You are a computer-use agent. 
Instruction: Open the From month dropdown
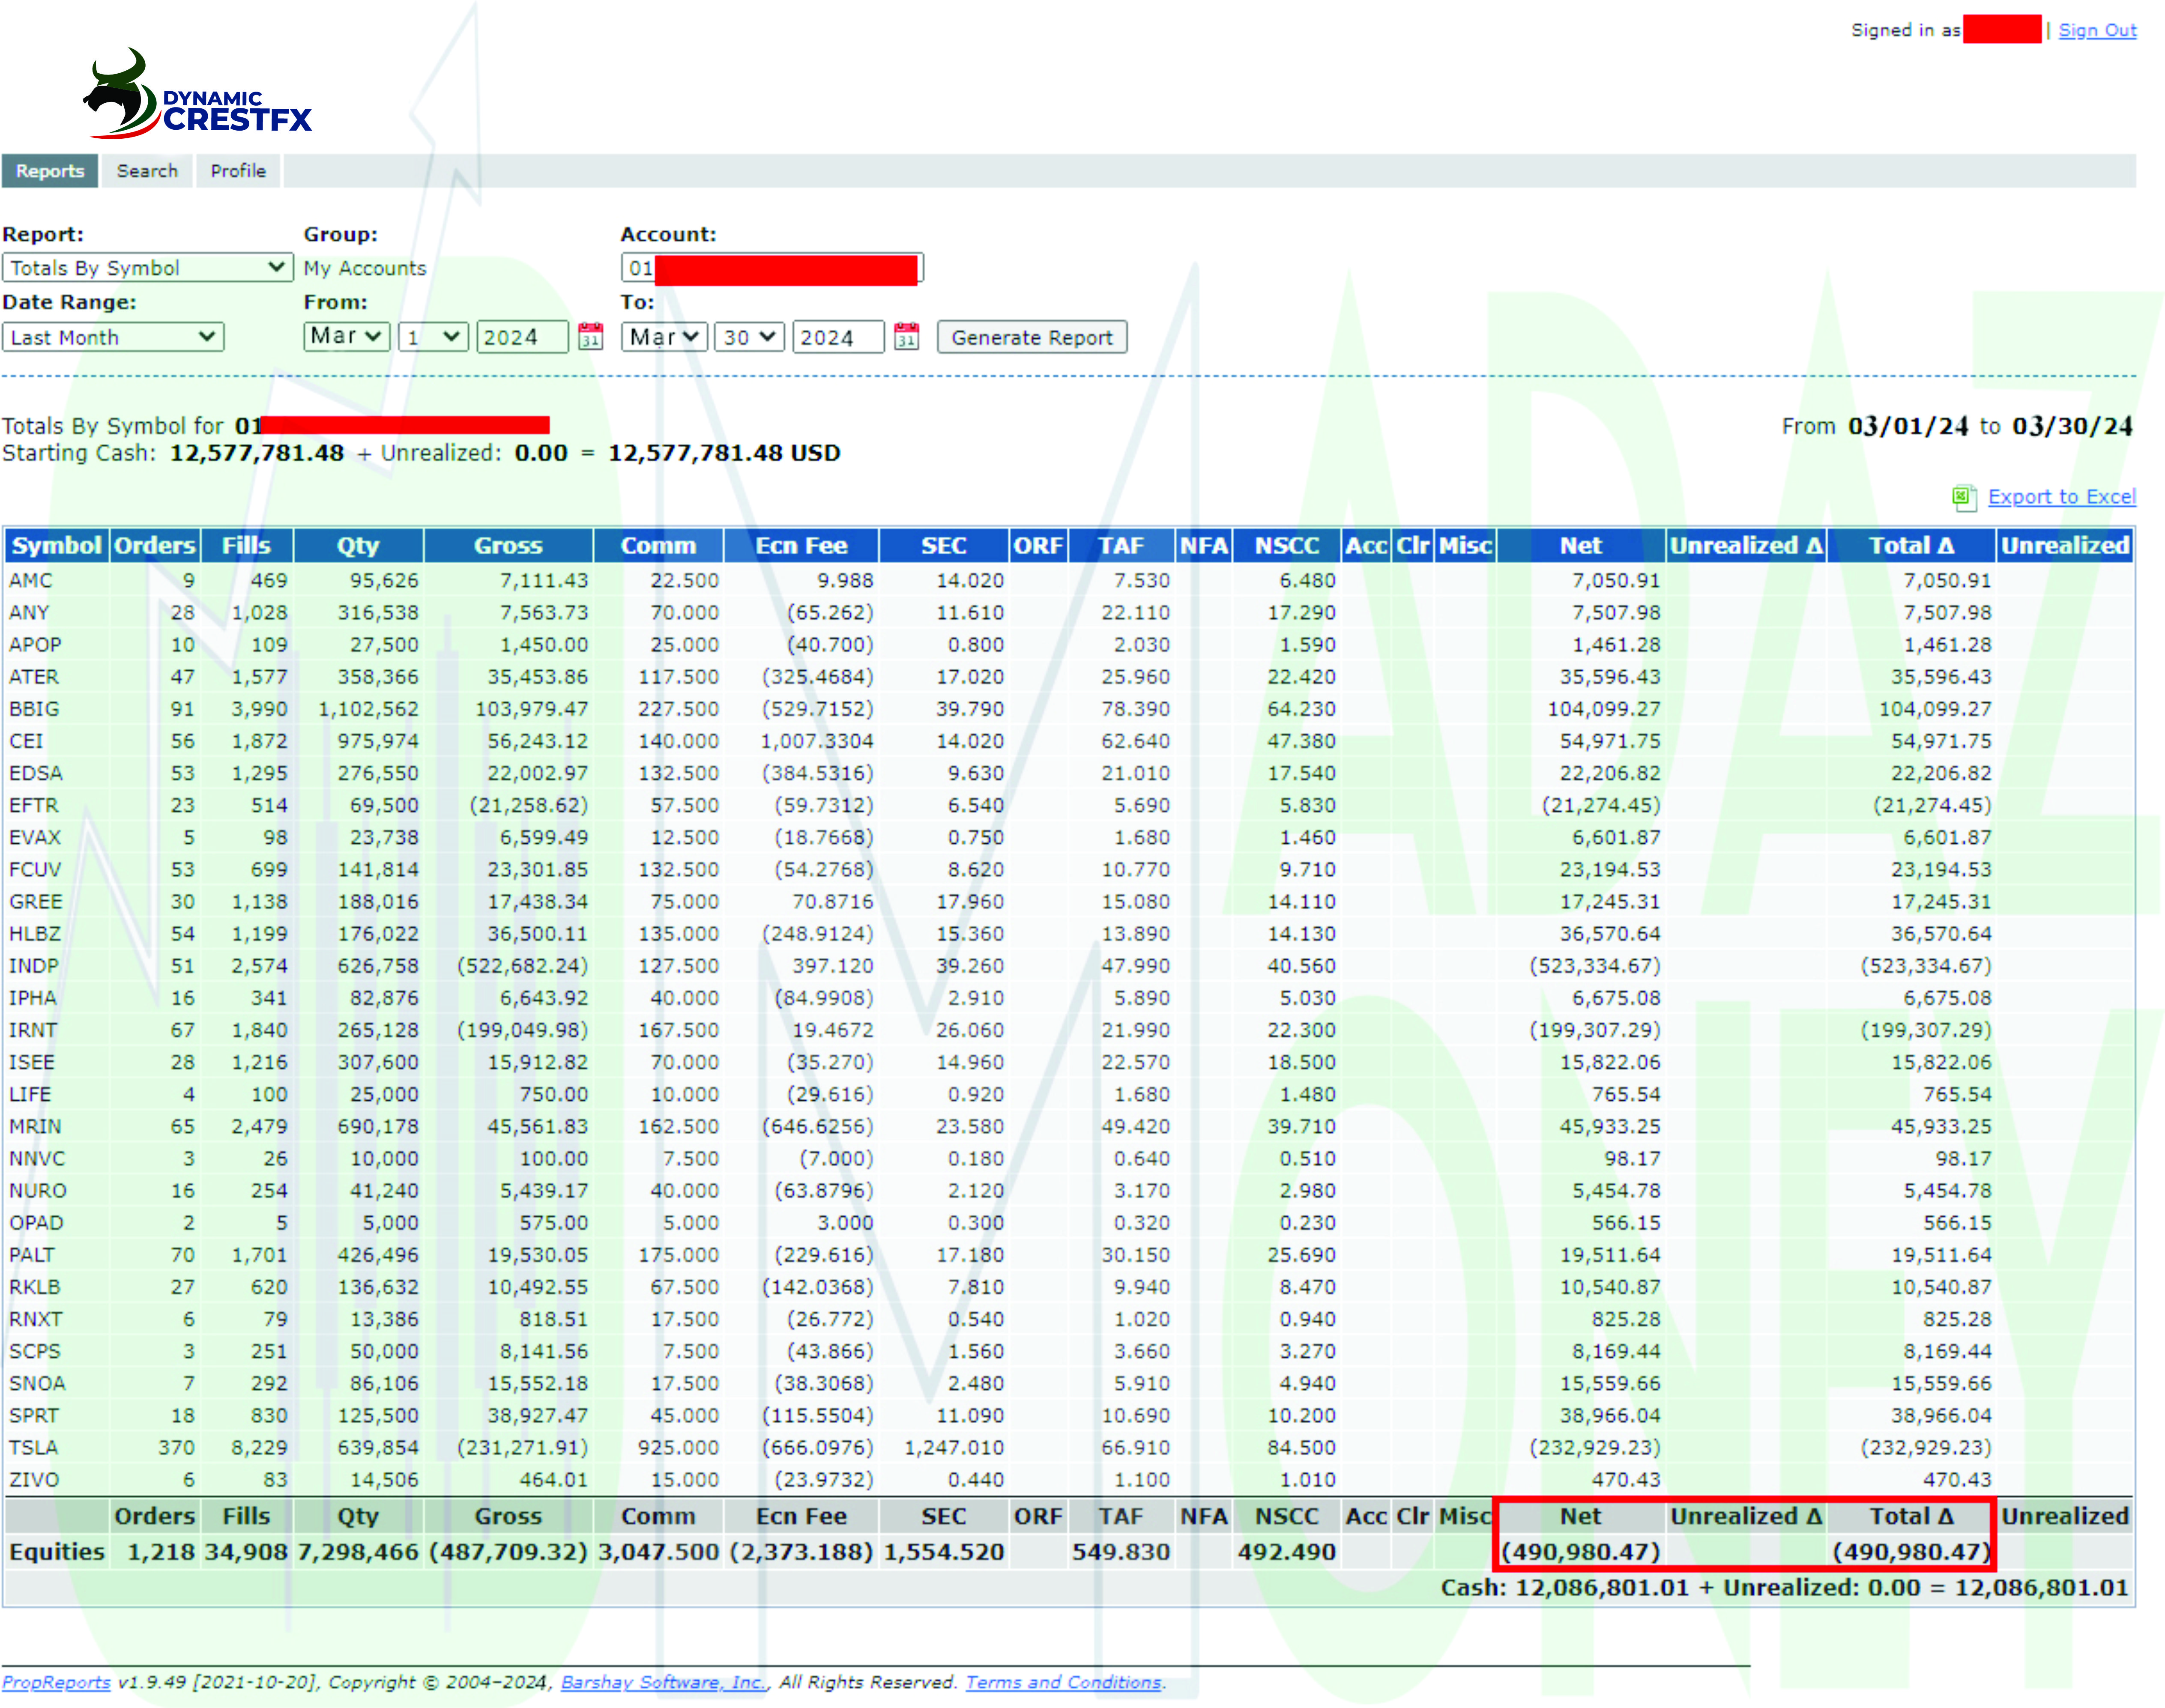pyautogui.click(x=346, y=336)
